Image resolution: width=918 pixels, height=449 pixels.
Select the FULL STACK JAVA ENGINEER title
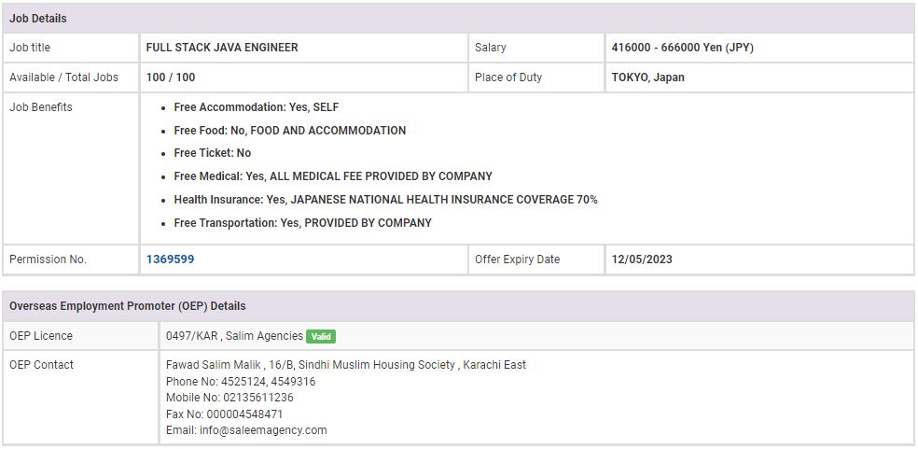point(222,48)
